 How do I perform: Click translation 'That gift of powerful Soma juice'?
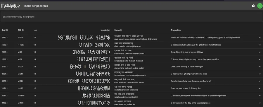pyautogui.click(x=189, y=74)
